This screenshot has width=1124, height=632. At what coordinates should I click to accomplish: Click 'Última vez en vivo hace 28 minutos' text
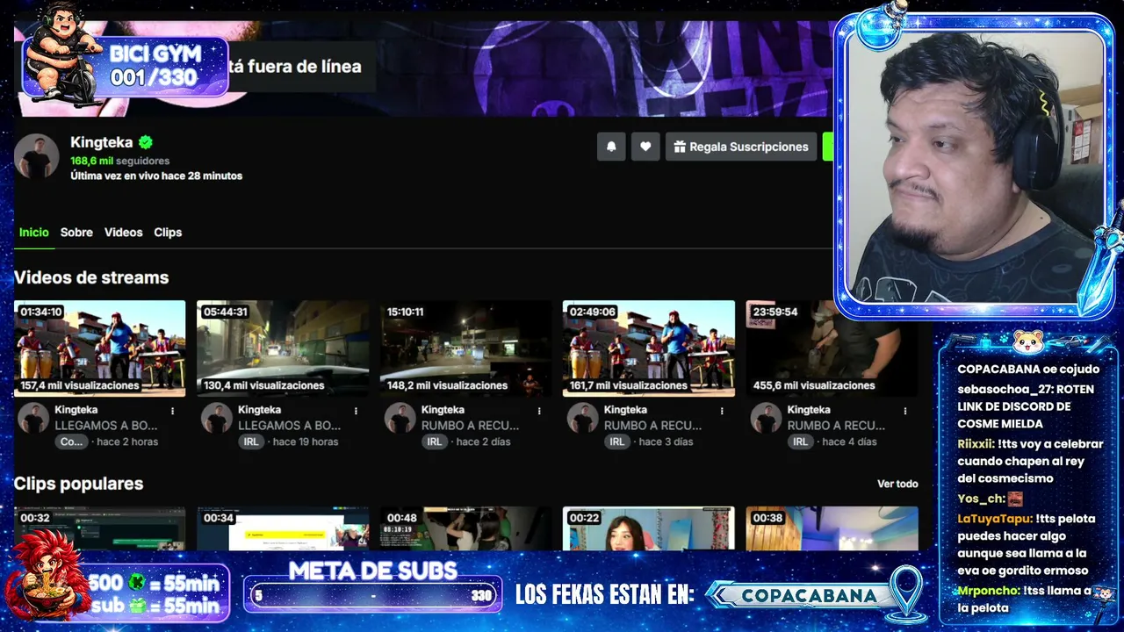click(156, 176)
